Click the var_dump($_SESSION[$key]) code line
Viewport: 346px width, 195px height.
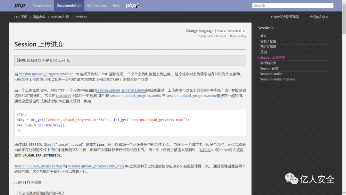(41, 125)
